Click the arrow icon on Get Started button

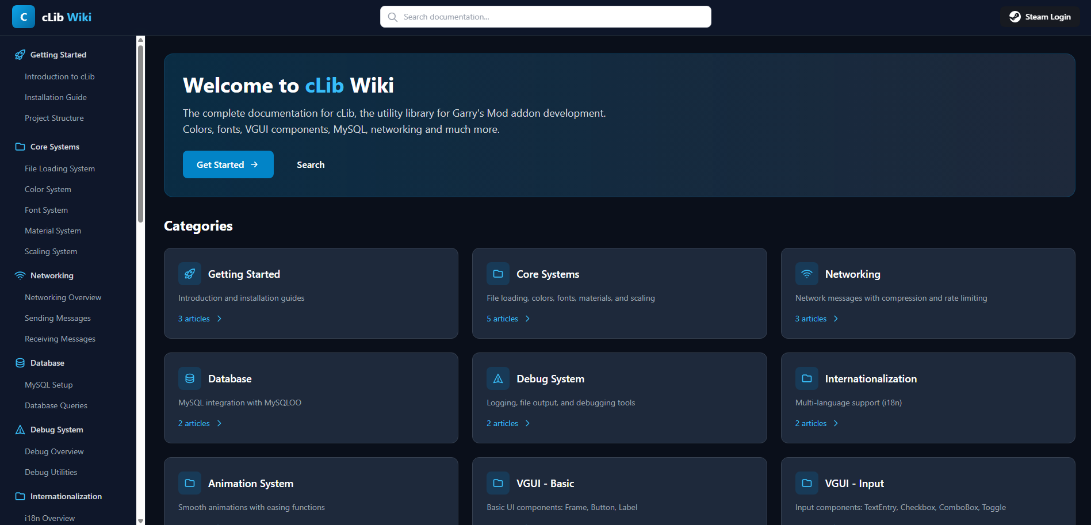point(254,164)
